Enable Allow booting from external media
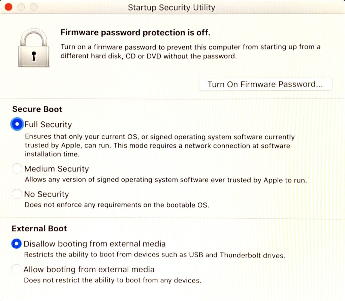The width and height of the screenshot is (345, 301). (16, 269)
